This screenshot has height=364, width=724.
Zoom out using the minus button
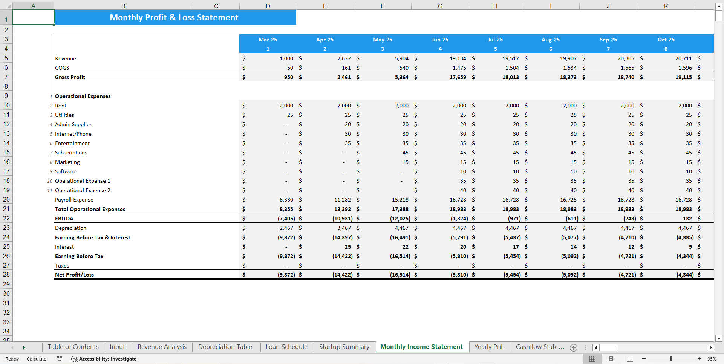(x=643, y=359)
